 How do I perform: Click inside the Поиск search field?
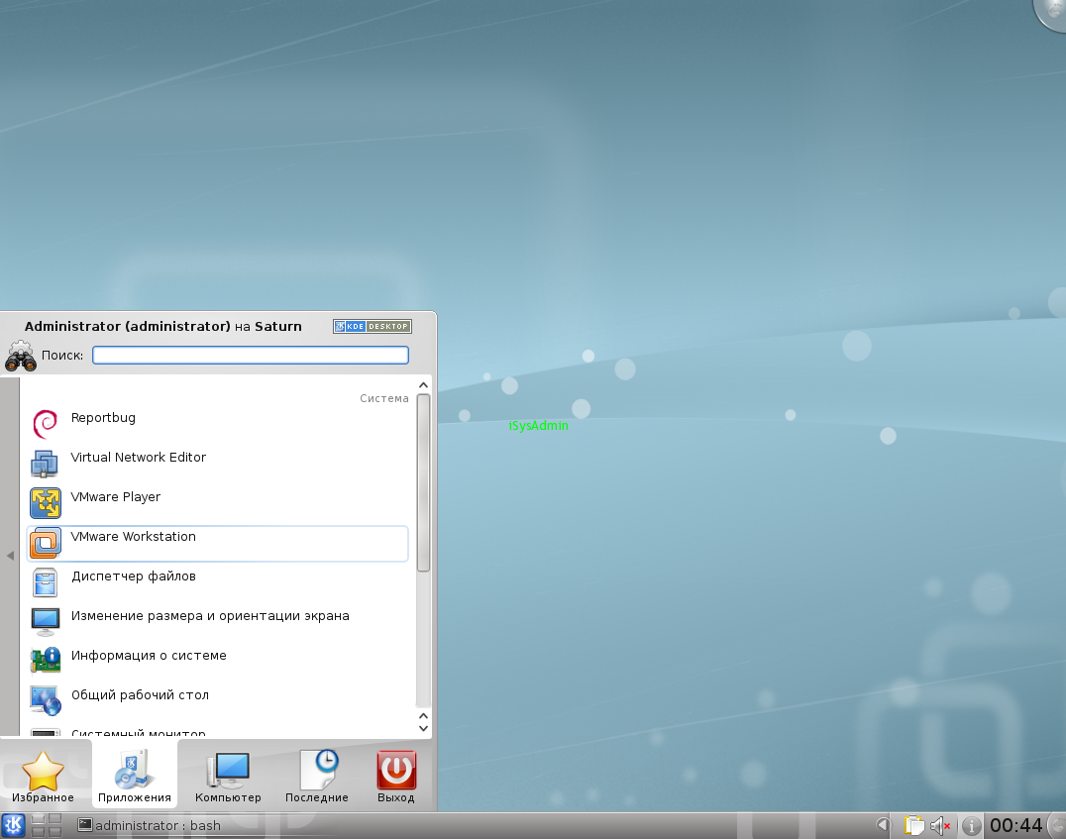(x=249, y=355)
